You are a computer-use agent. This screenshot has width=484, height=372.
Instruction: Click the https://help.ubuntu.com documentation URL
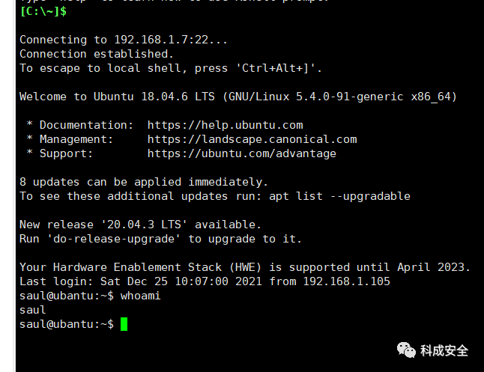225,125
